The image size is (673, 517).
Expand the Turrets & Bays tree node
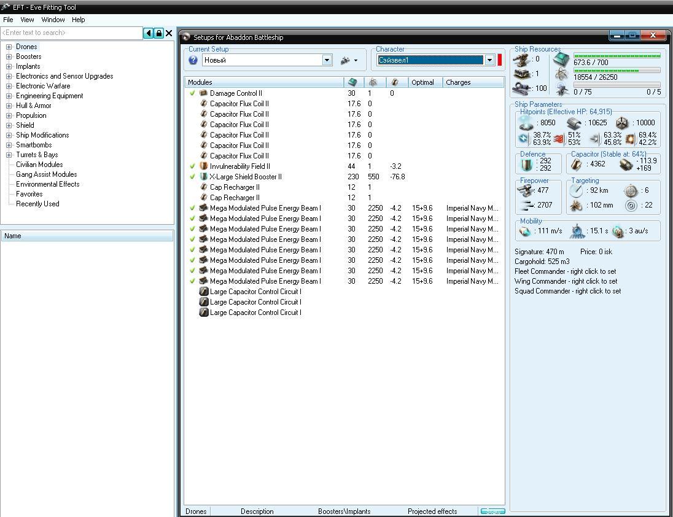point(9,155)
